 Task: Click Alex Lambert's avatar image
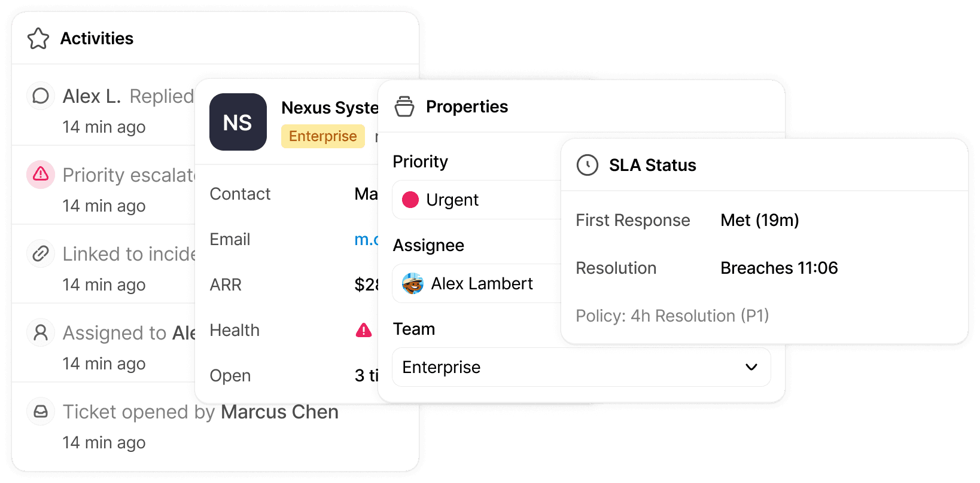pos(413,283)
